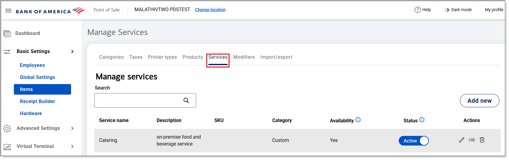Click inside the Search input field

145,100
